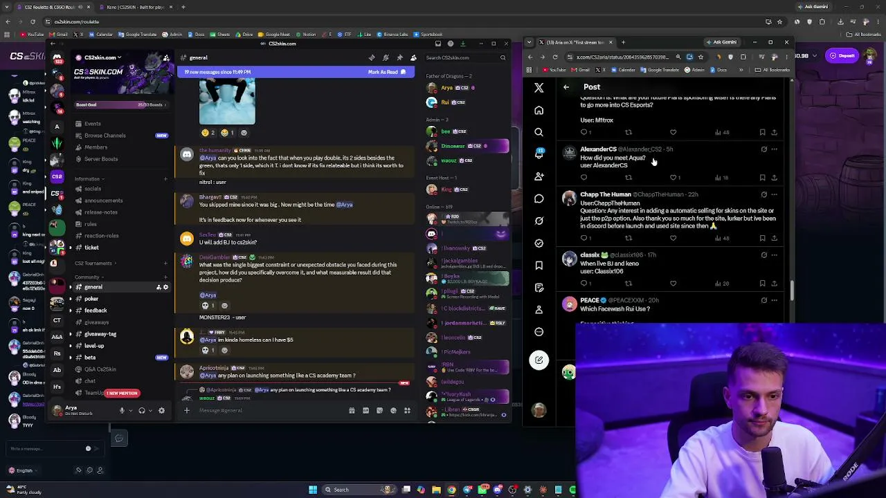Open @Alexander_CS2 profile handle

pos(641,149)
